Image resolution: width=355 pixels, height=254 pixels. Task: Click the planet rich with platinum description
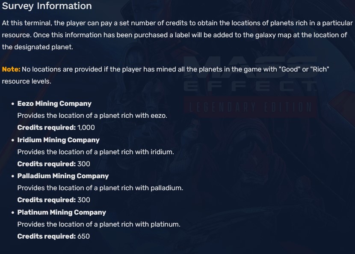99,224
